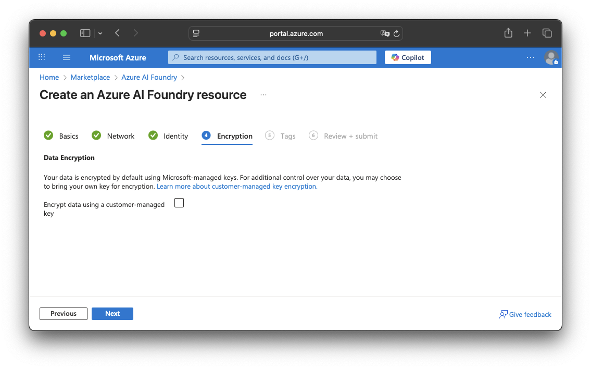
Task: Click the Data Encryption heading
Action: [x=69, y=158]
